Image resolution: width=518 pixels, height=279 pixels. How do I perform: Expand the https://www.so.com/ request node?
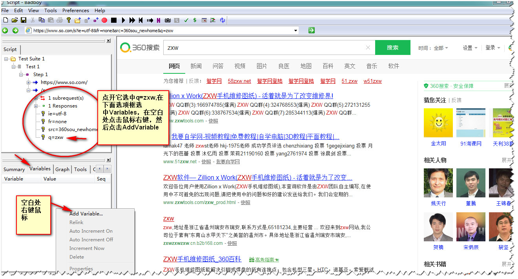tap(29, 82)
